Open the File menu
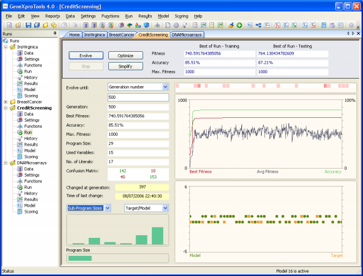The image size is (363, 276). point(9,16)
